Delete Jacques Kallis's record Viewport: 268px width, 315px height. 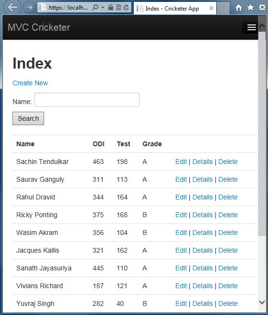228,250
